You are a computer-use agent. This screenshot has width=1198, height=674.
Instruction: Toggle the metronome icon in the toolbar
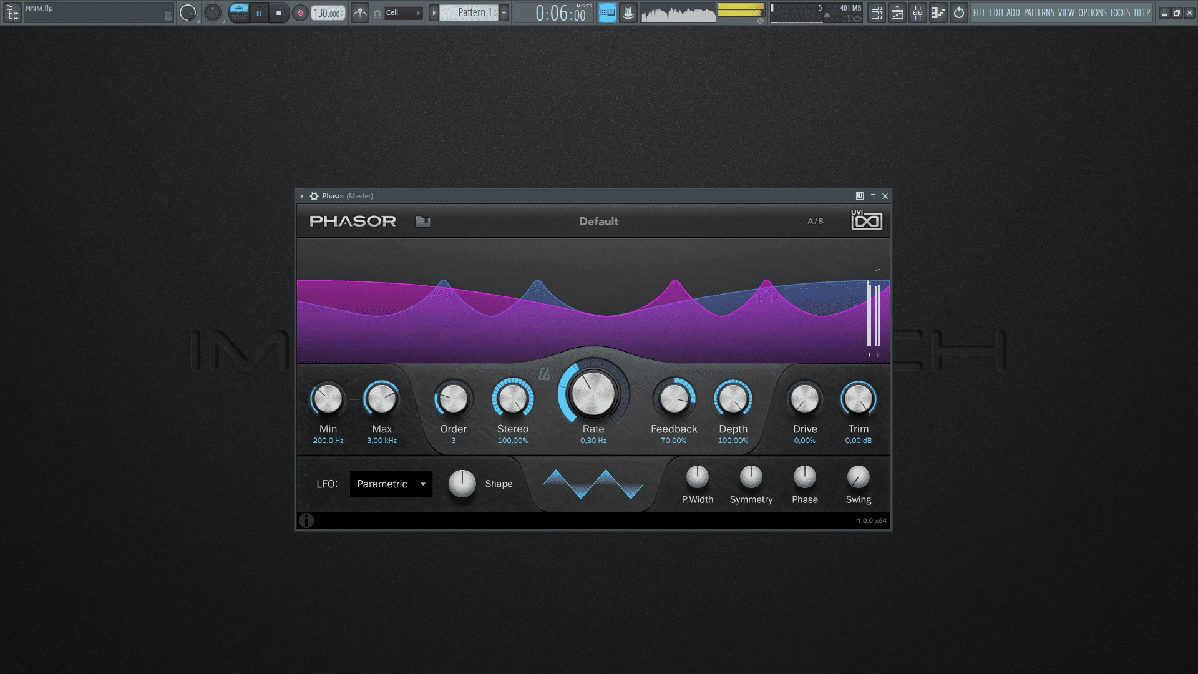tap(360, 12)
